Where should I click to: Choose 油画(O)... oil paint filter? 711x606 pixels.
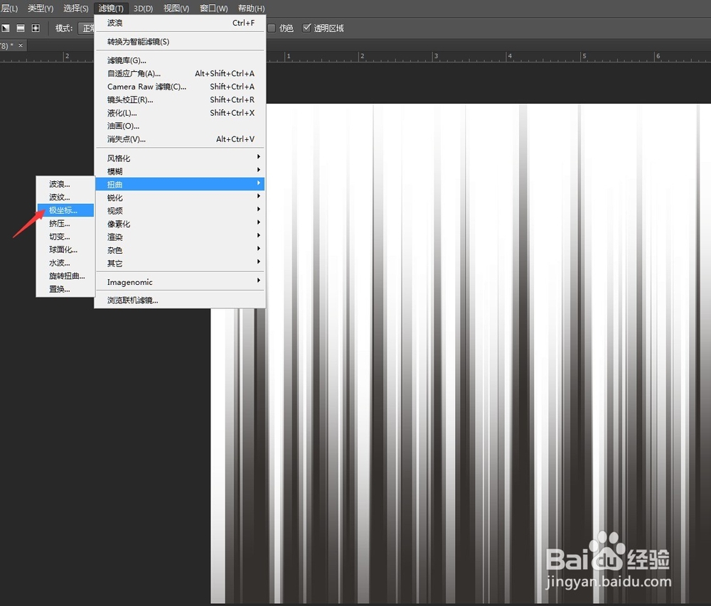coord(180,126)
